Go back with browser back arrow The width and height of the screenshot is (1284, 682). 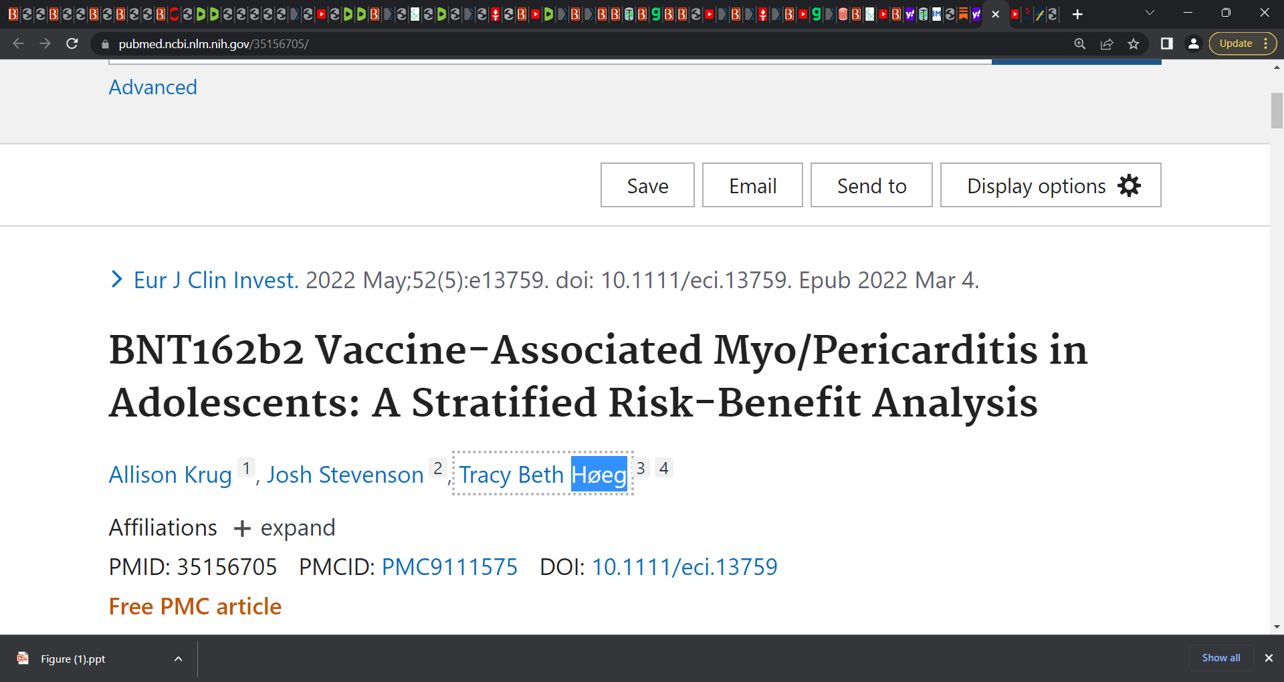(x=19, y=43)
